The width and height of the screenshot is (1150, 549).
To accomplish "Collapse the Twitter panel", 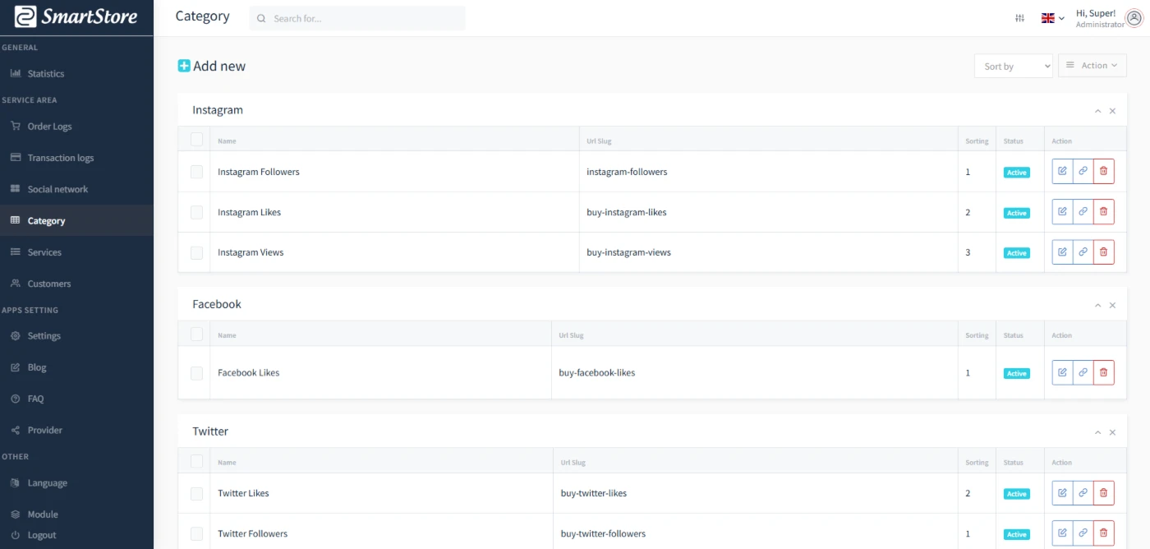I will tap(1097, 432).
